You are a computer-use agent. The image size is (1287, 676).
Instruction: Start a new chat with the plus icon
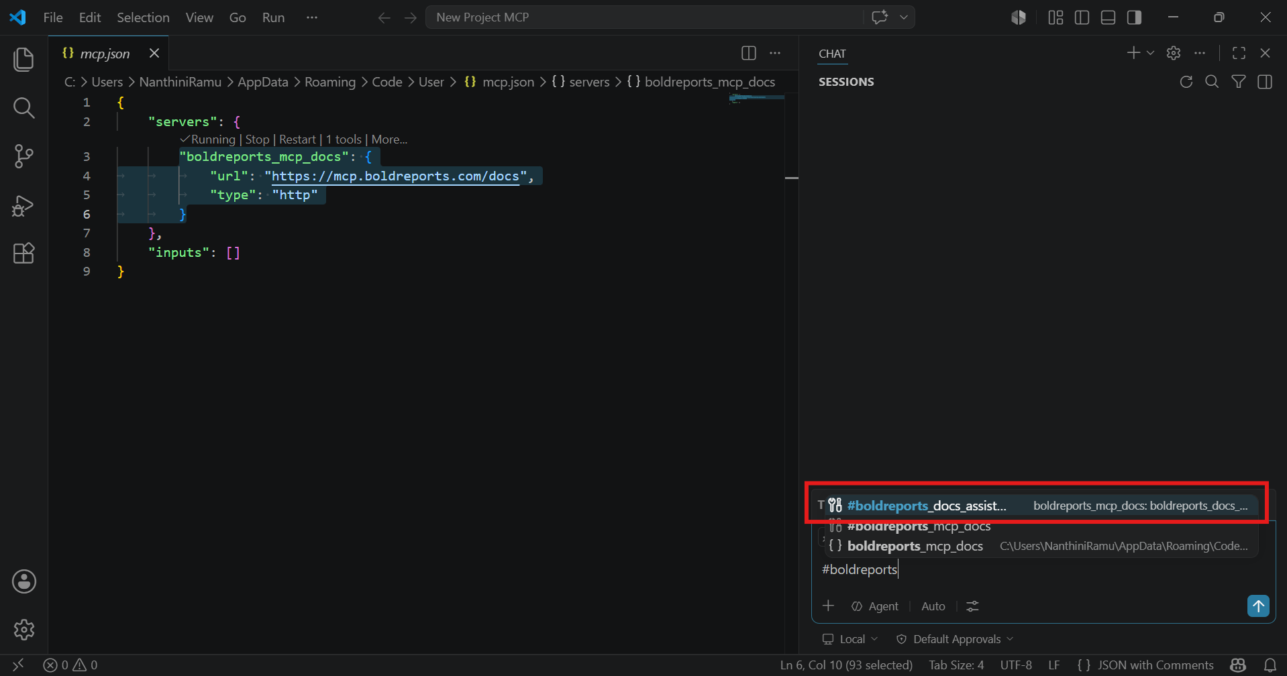pos(1133,53)
